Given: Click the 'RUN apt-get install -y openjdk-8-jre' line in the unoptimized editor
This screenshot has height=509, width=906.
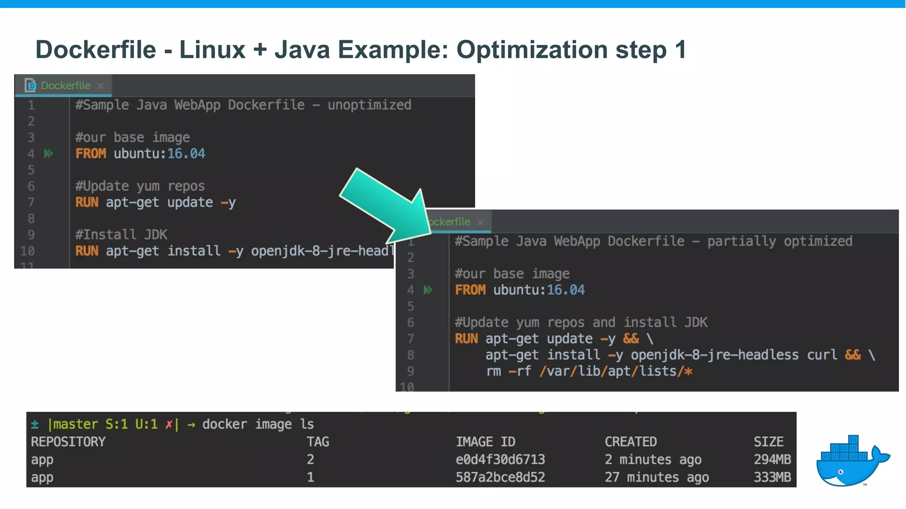Looking at the screenshot, I should tap(234, 251).
